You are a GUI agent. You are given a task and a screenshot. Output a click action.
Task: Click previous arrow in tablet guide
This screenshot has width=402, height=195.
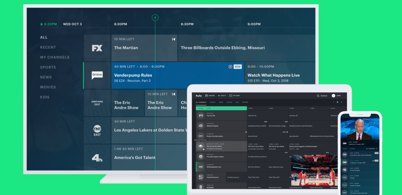[x=334, y=102]
